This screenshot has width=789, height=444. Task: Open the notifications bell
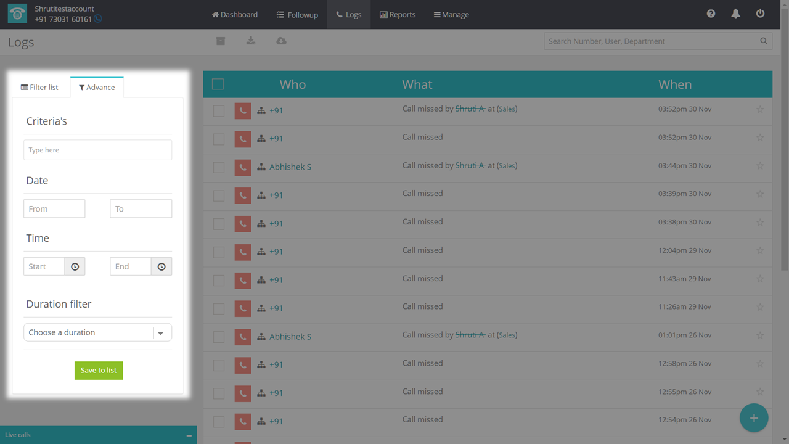tap(735, 14)
